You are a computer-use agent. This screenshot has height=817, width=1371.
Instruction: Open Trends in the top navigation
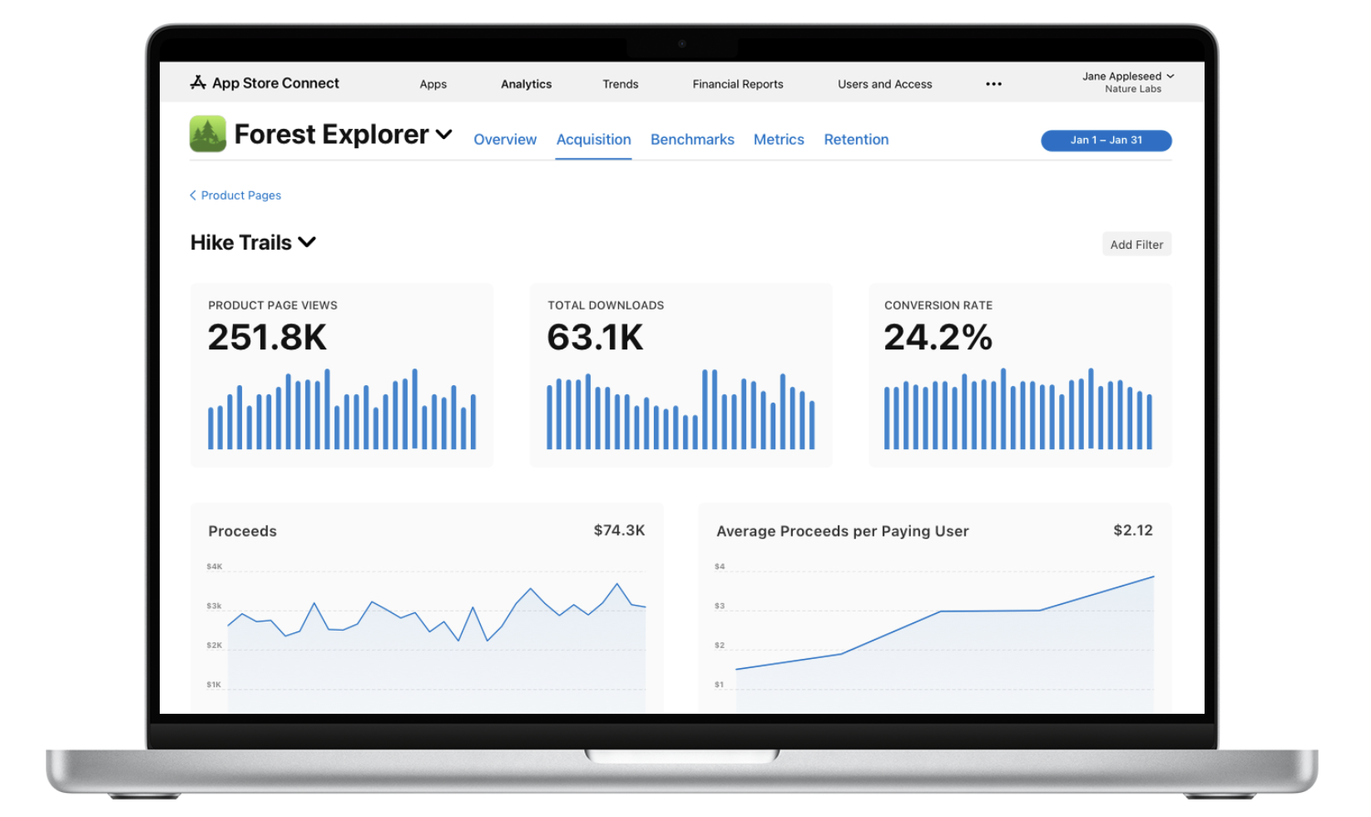click(620, 84)
